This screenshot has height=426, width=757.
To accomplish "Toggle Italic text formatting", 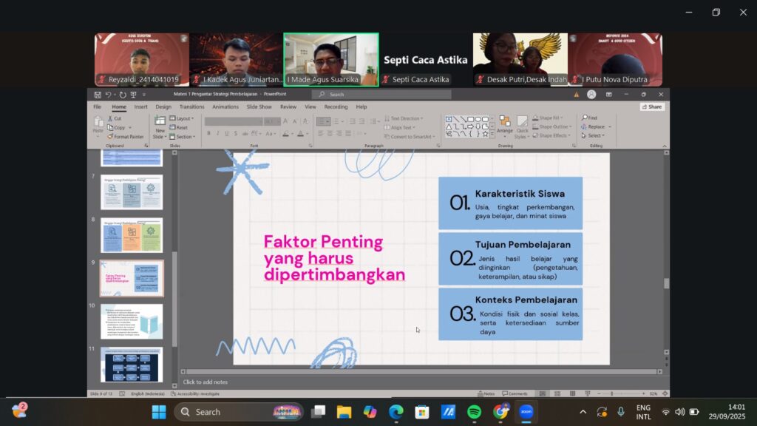I will [x=217, y=134].
